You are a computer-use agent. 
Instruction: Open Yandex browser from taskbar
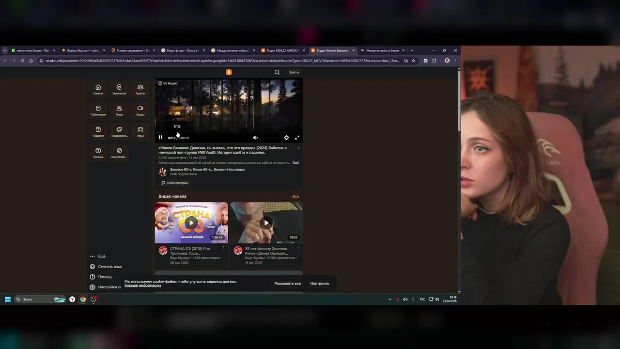point(72,299)
